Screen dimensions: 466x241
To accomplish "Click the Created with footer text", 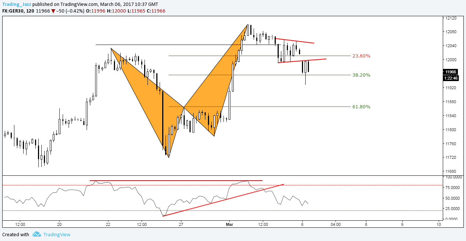I will [x=15, y=234].
